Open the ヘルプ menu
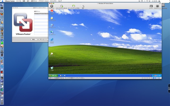The height and width of the screenshot is (106, 170). (60, 1)
